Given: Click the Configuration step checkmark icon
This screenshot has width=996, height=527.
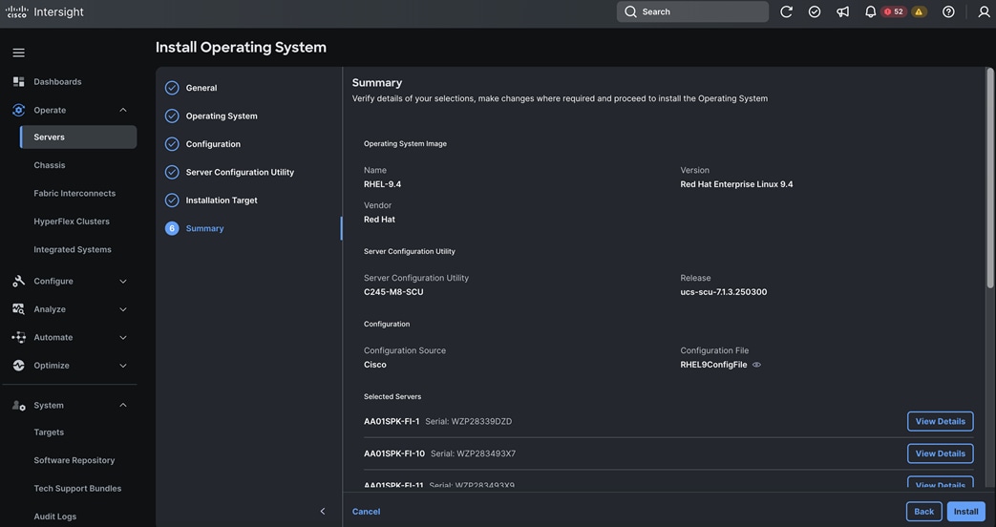Looking at the screenshot, I should click(x=172, y=143).
